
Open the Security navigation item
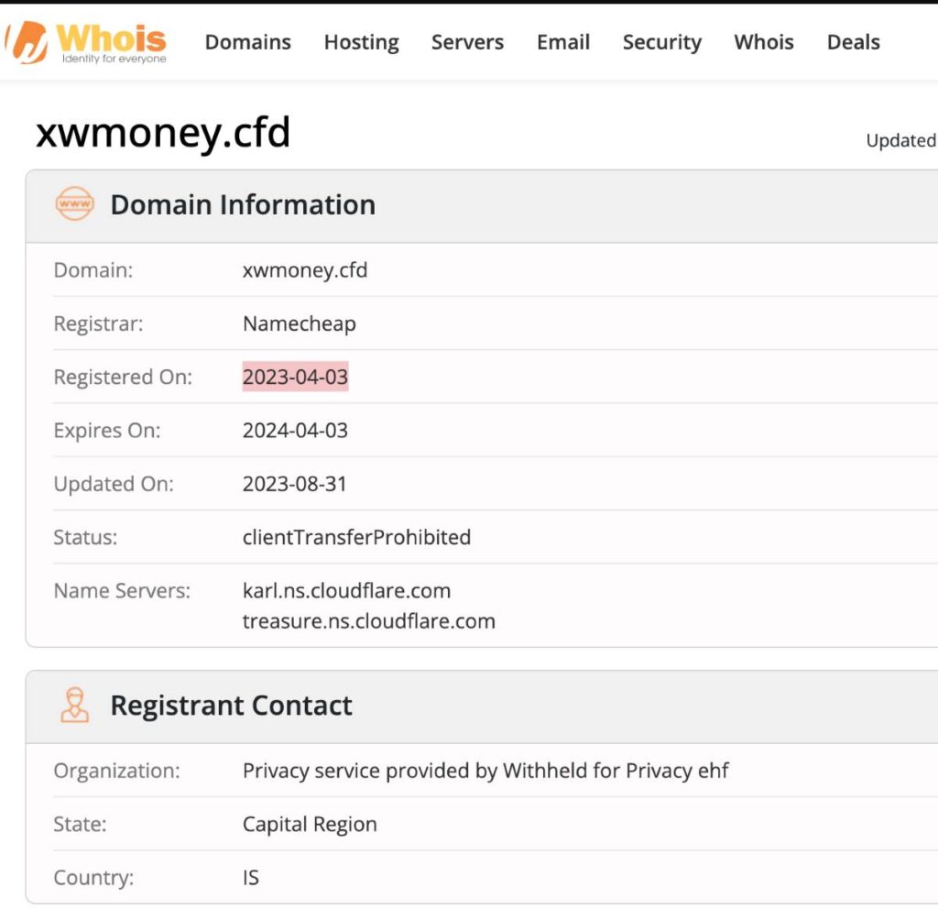point(661,42)
